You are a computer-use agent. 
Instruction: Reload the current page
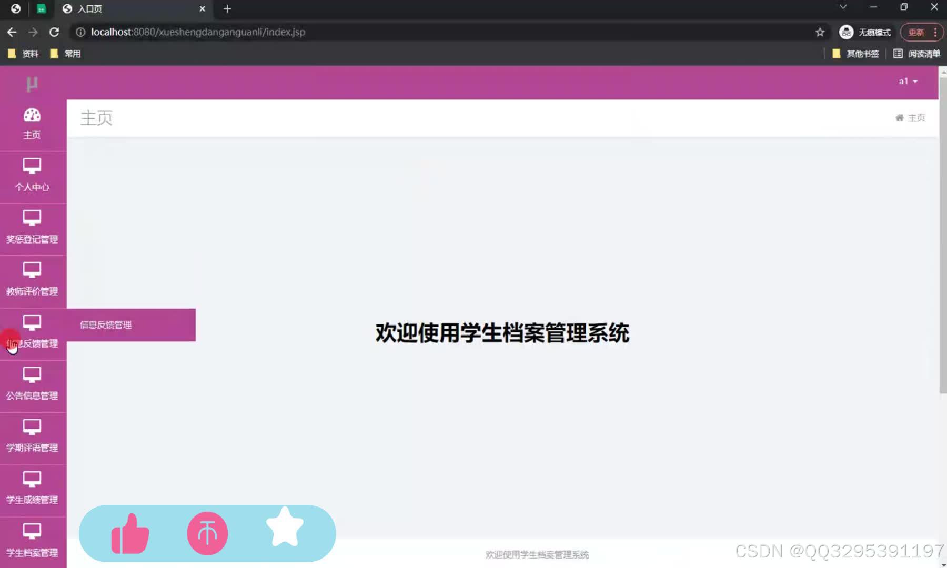pos(54,32)
